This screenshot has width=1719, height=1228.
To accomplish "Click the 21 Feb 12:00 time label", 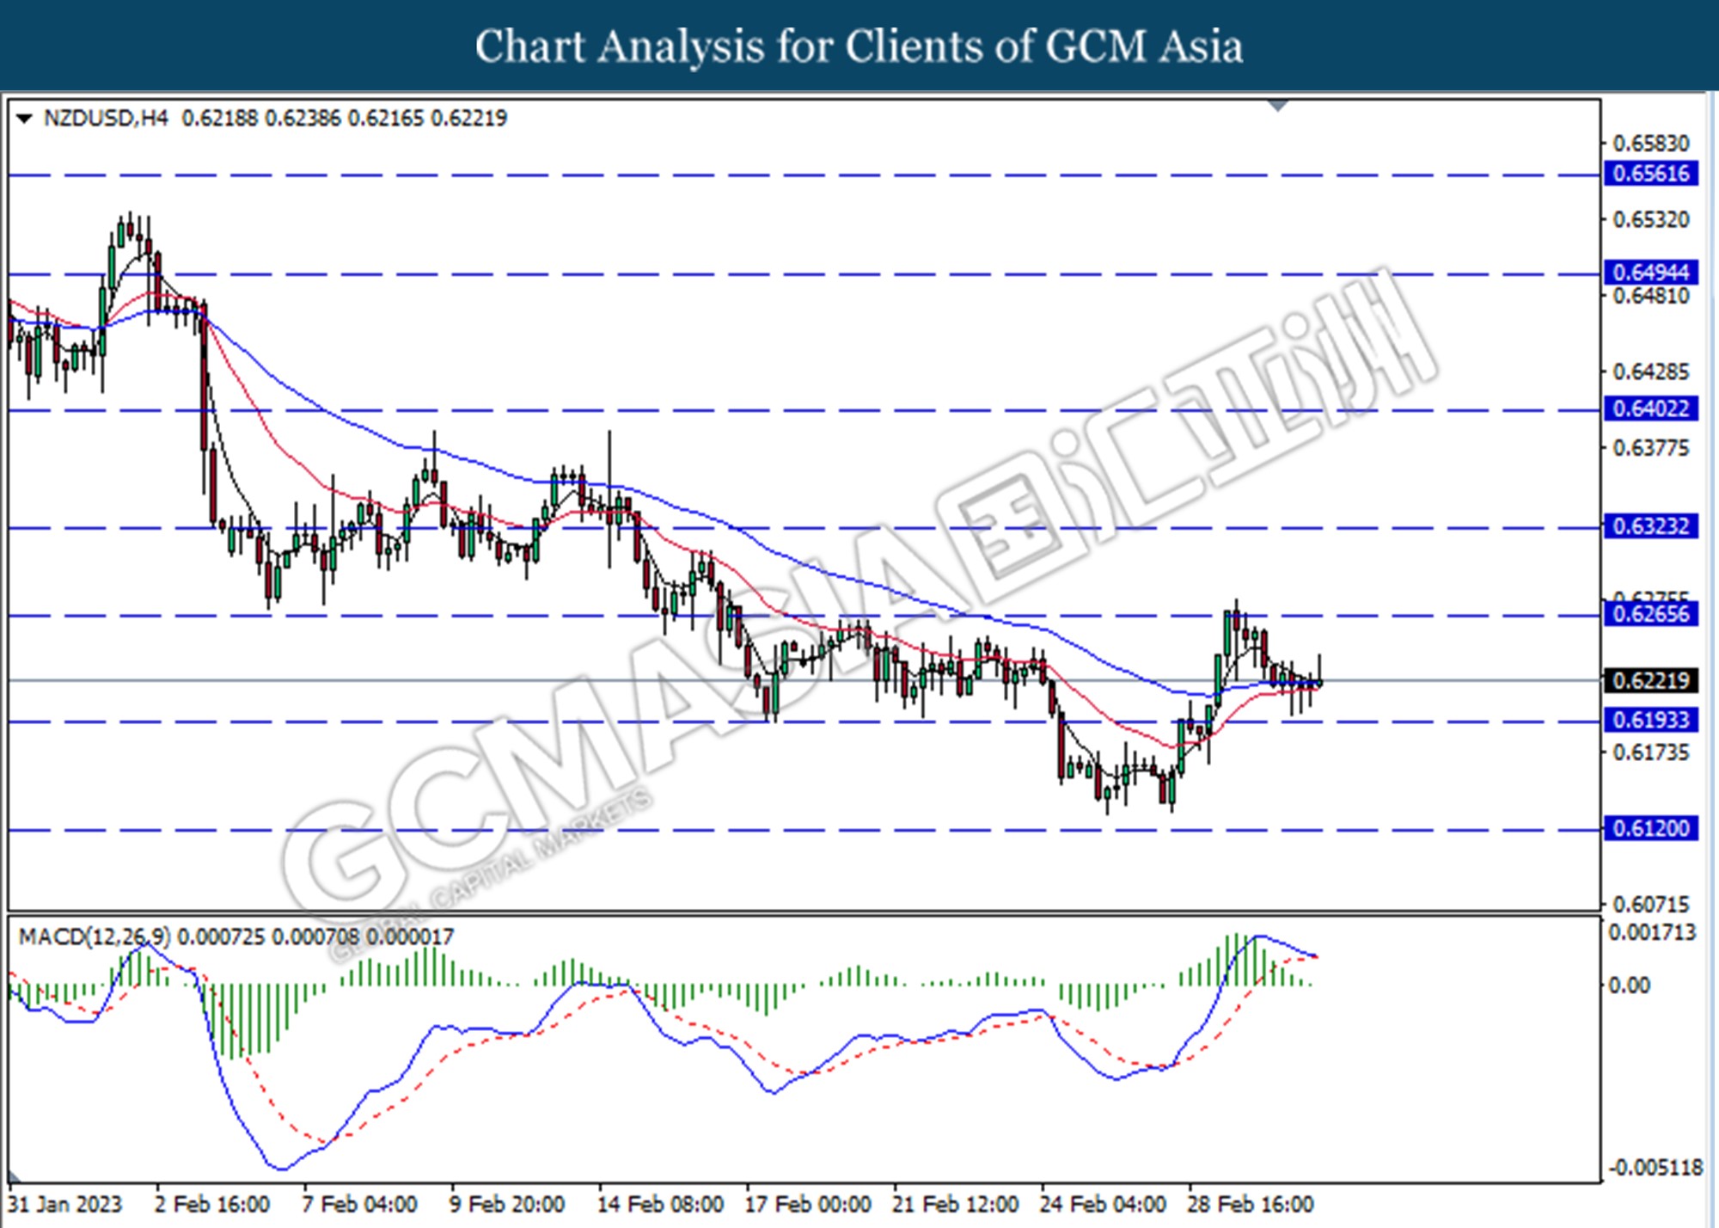I will pyautogui.click(x=955, y=1204).
